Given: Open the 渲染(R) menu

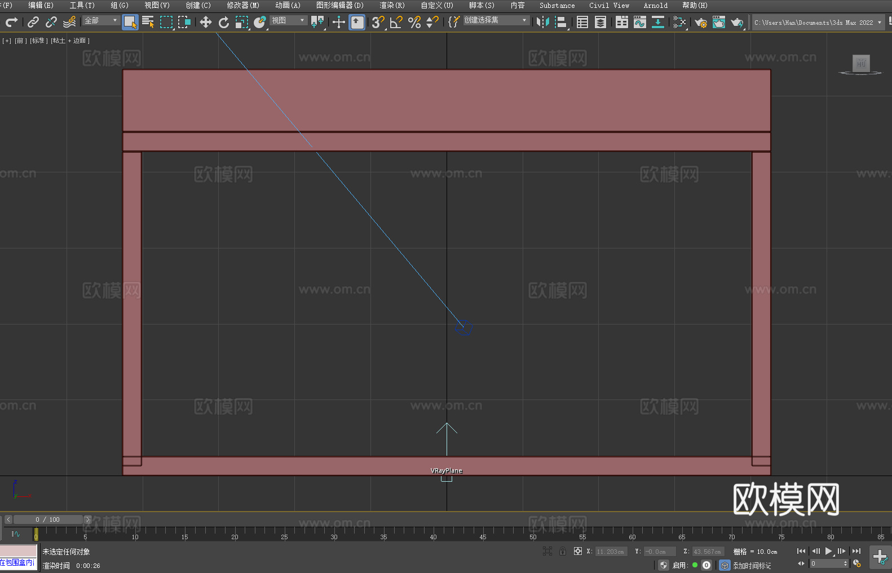Looking at the screenshot, I should tap(392, 5).
